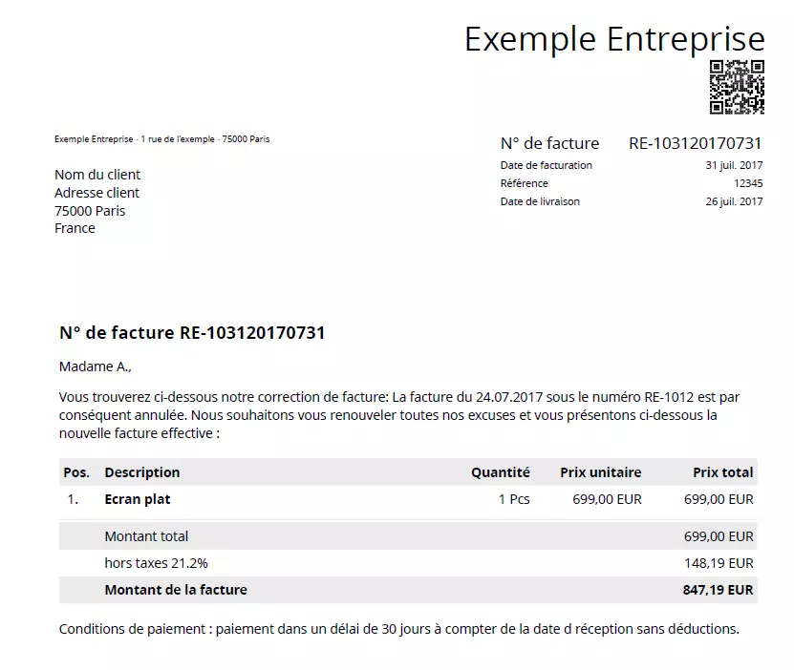Click the "Quantité" column header
Image resolution: width=794 pixels, height=670 pixels.
point(500,472)
